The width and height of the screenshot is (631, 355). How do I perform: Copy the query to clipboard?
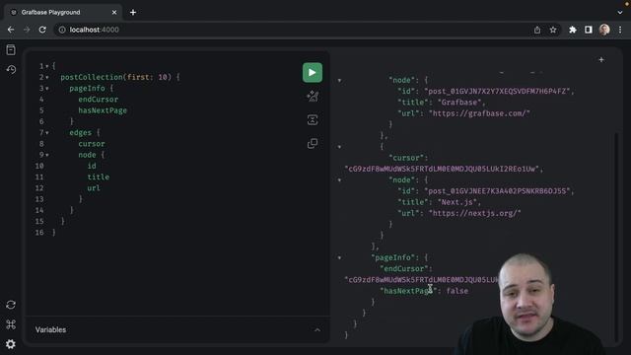(x=313, y=143)
